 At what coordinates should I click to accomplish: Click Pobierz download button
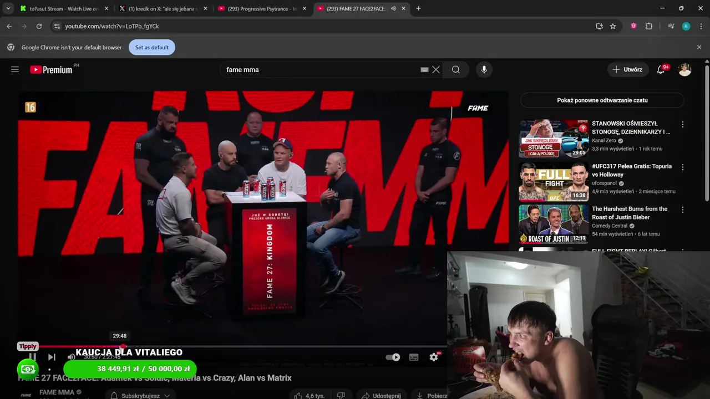432,395
